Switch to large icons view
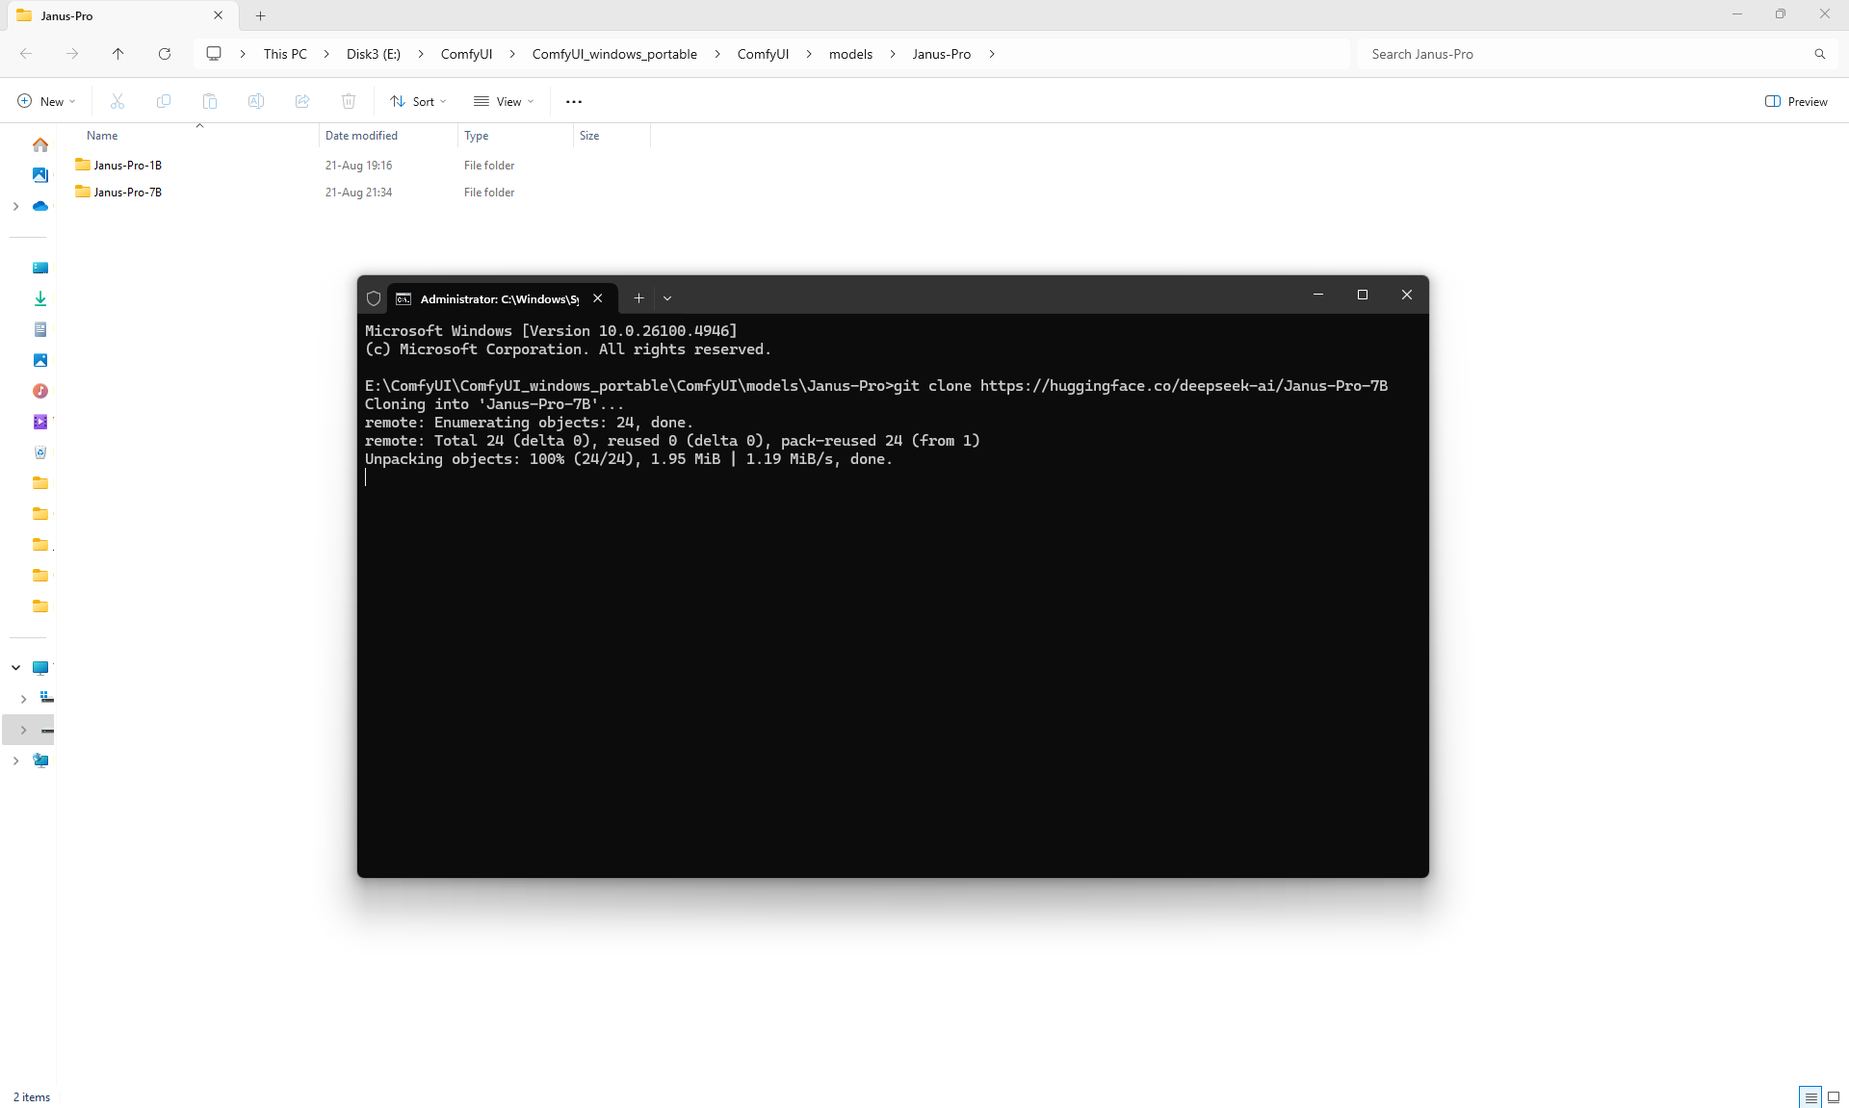This screenshot has width=1849, height=1108. pos(1834,1097)
